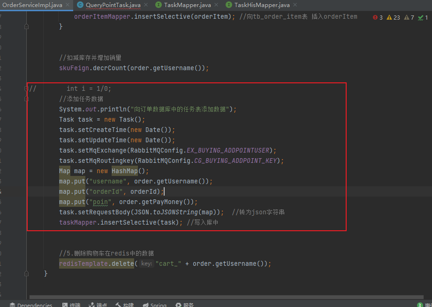Click on 'setUpdateTime' method call
This screenshot has width=432, height=307.
(x=102, y=140)
